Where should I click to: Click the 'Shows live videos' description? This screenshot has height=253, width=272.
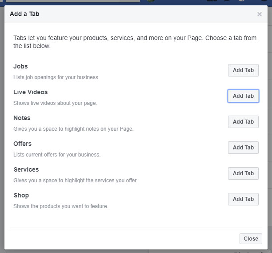tap(55, 103)
